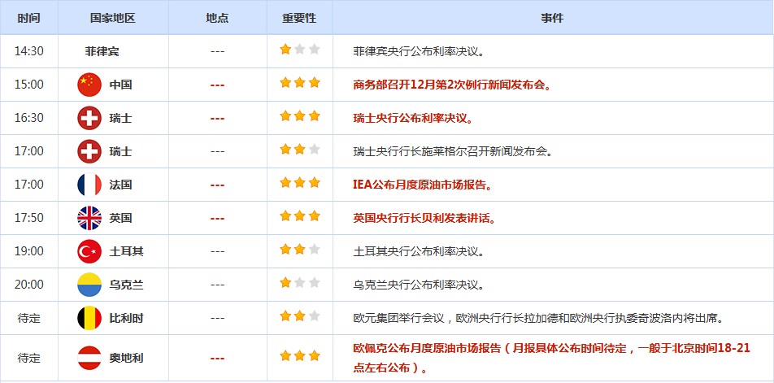
Task: Click the France flag icon
Action: pyautogui.click(x=89, y=185)
